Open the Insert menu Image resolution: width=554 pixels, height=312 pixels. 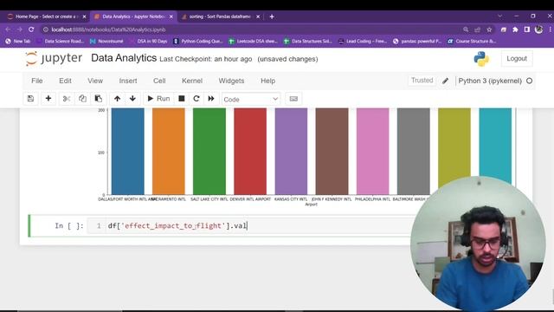(128, 81)
